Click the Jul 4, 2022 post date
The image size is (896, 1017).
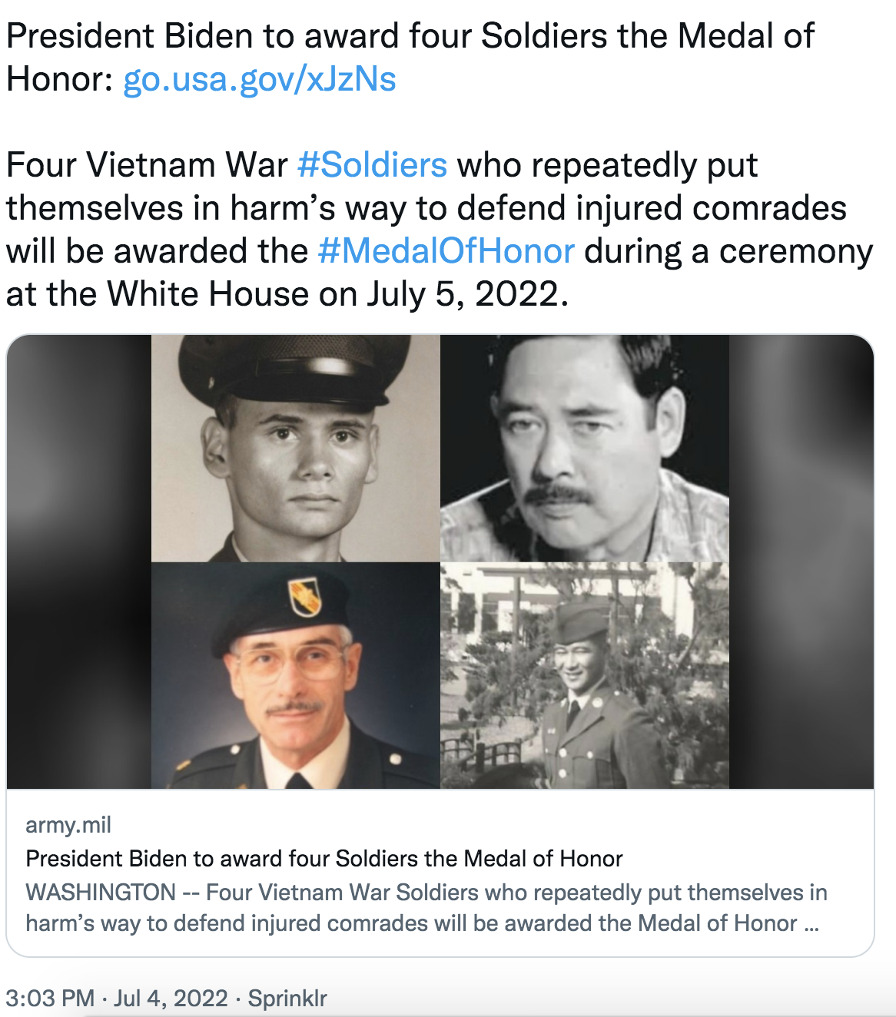click(x=171, y=998)
